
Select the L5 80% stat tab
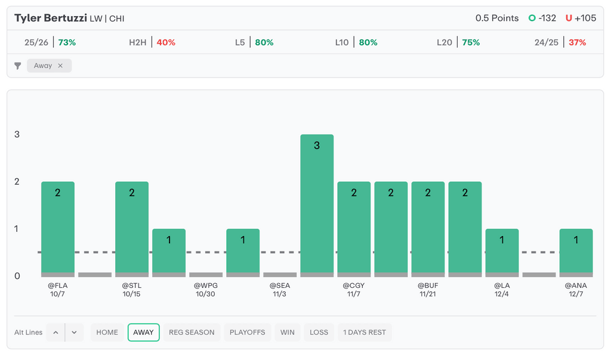254,43
